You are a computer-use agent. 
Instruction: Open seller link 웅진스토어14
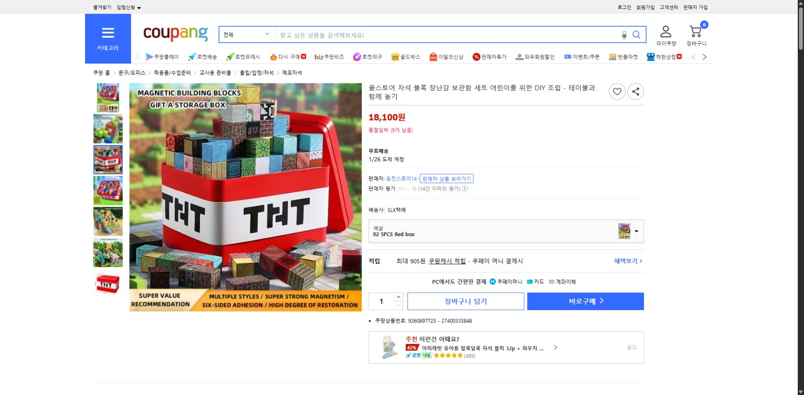click(x=401, y=178)
